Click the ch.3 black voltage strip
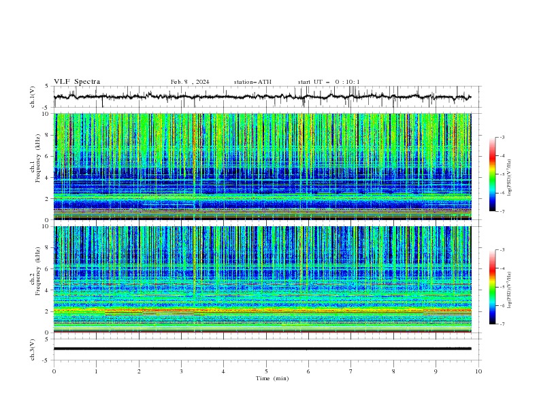Image resolution: width=539 pixels, height=417 pixels. click(x=262, y=349)
